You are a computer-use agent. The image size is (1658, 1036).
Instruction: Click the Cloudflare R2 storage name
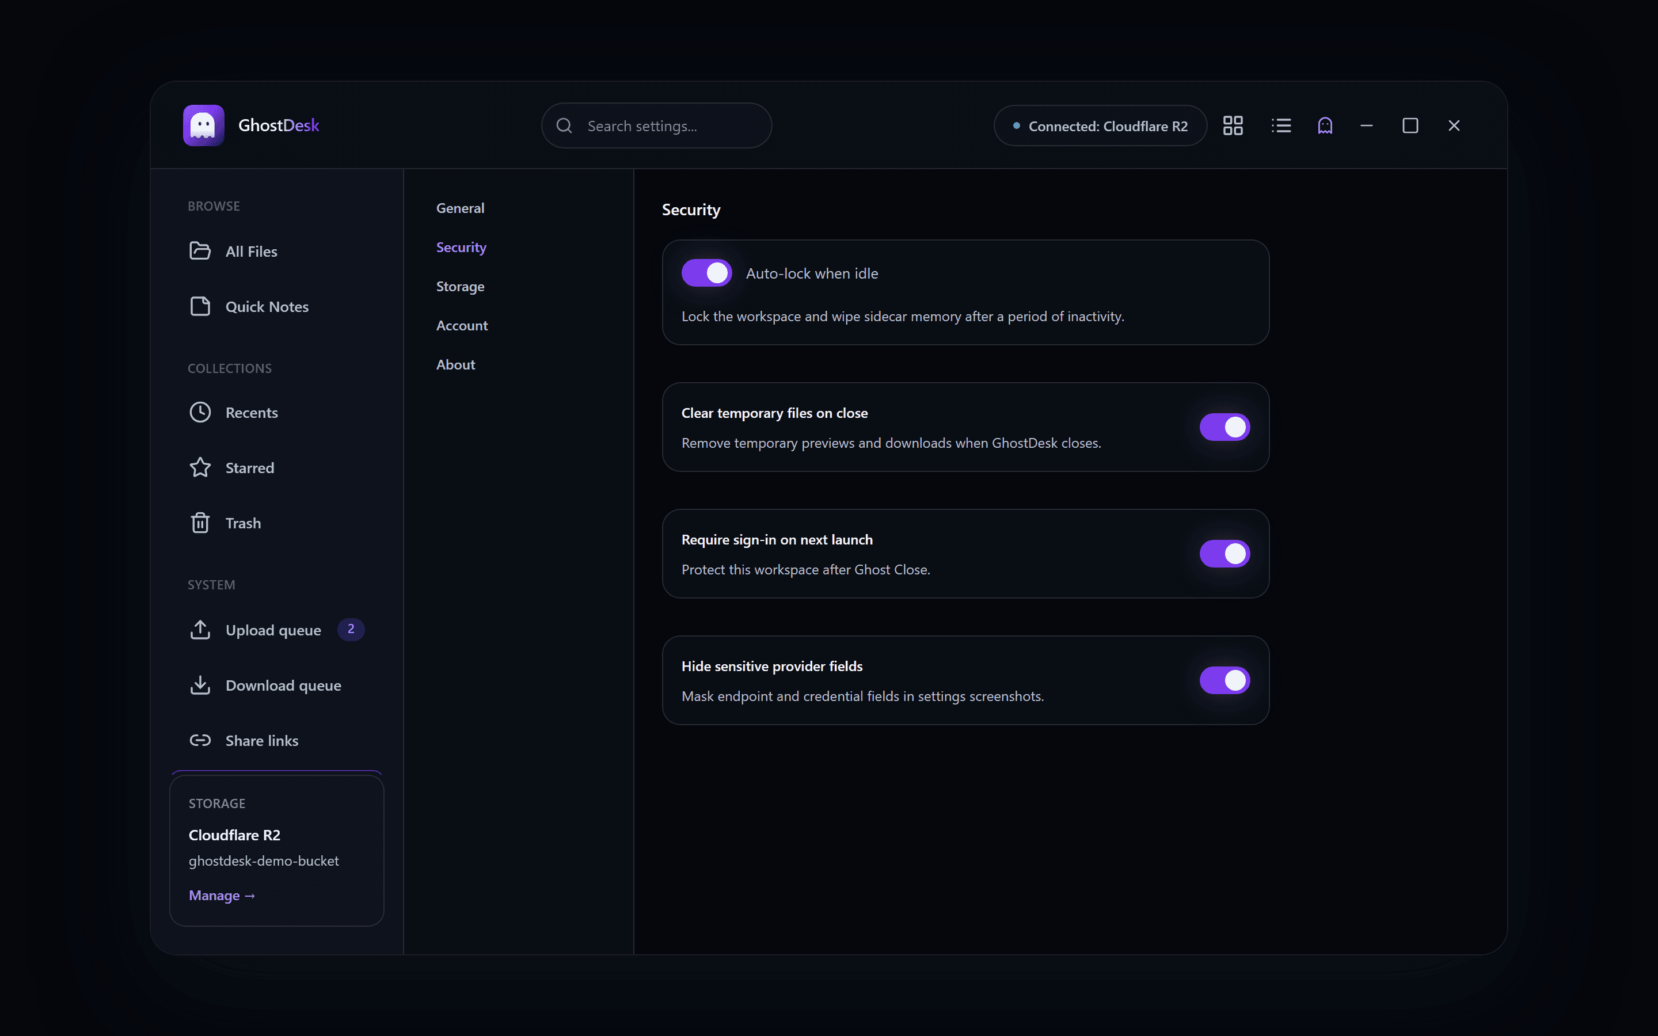(x=234, y=835)
